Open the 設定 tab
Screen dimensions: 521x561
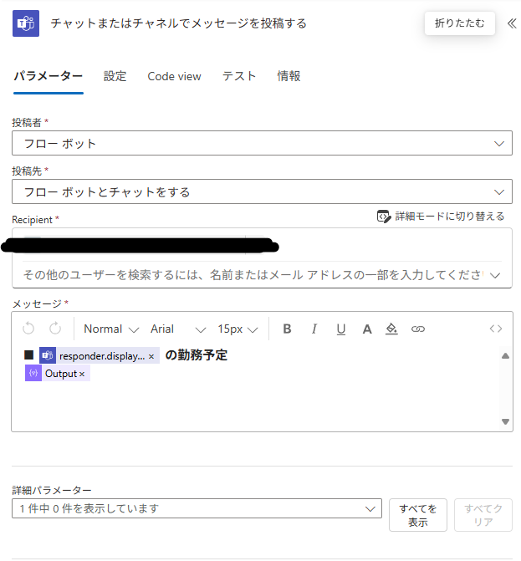pos(115,77)
